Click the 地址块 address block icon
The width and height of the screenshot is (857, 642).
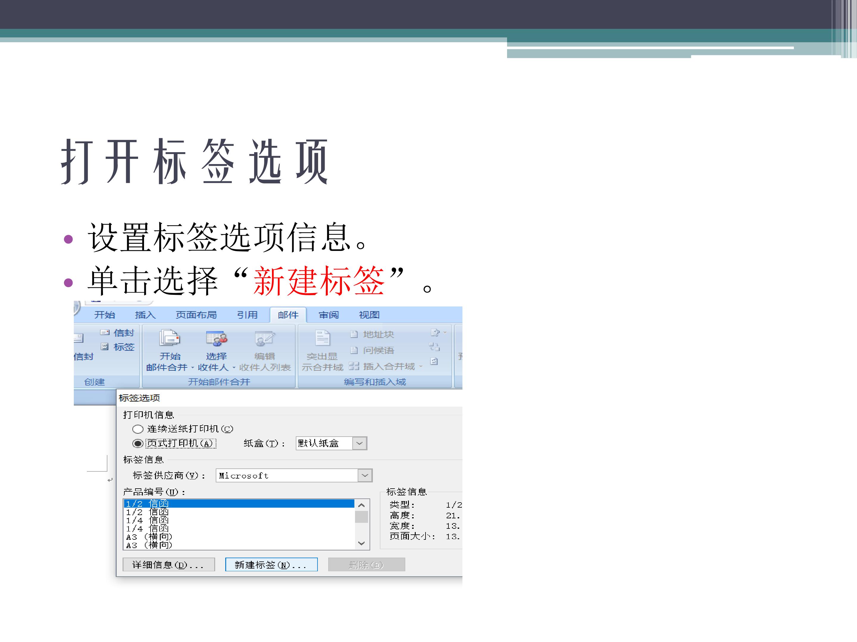pyautogui.click(x=354, y=334)
